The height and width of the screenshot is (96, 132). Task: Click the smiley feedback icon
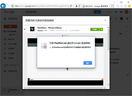(x=129, y=6)
